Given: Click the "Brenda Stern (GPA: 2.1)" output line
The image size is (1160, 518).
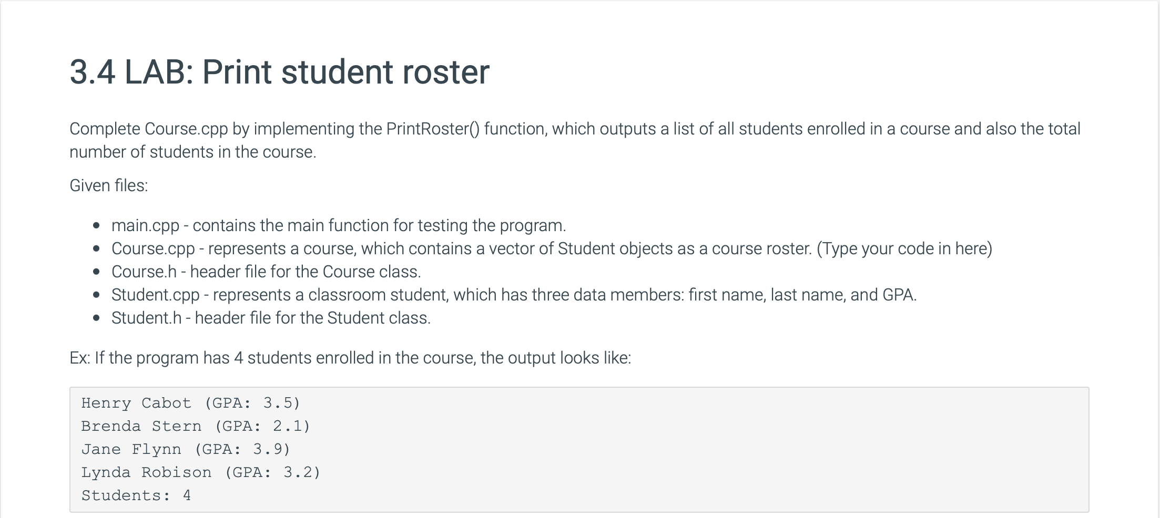Looking at the screenshot, I should [x=196, y=426].
